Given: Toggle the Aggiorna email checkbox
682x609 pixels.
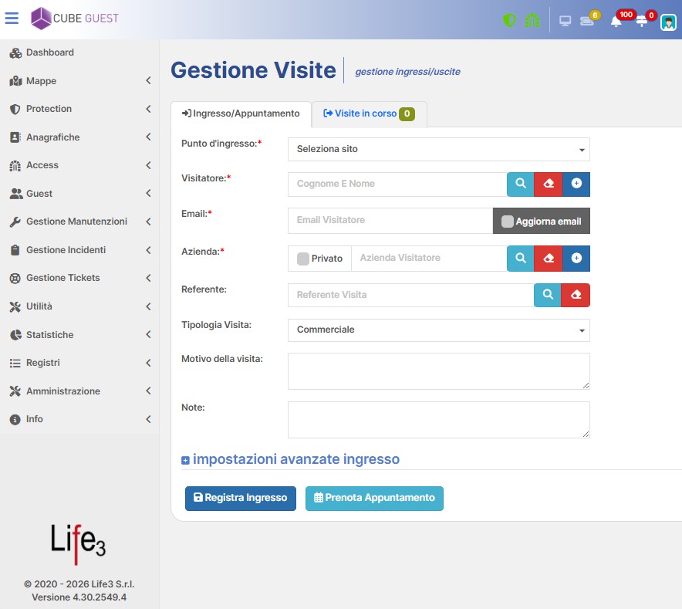Looking at the screenshot, I should [507, 222].
